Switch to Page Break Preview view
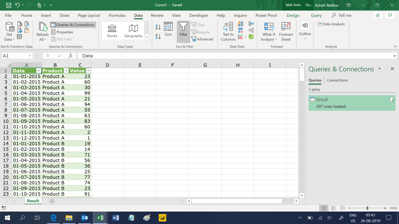This screenshot has width=399, height=224. [343, 208]
